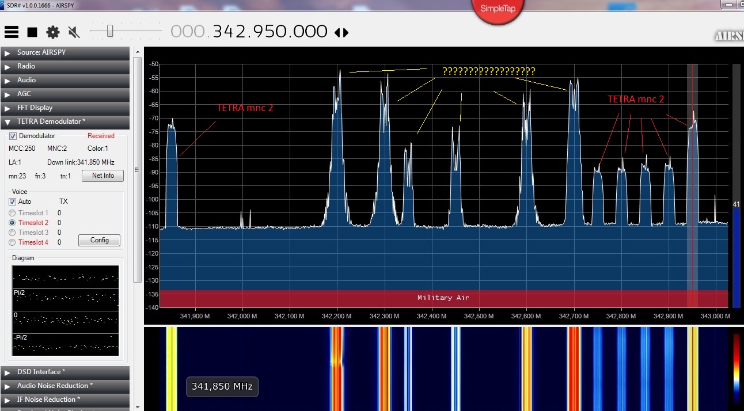Click the Down link:341,850 MHz text
Image resolution: width=744 pixels, height=411 pixels.
pyautogui.click(x=81, y=163)
